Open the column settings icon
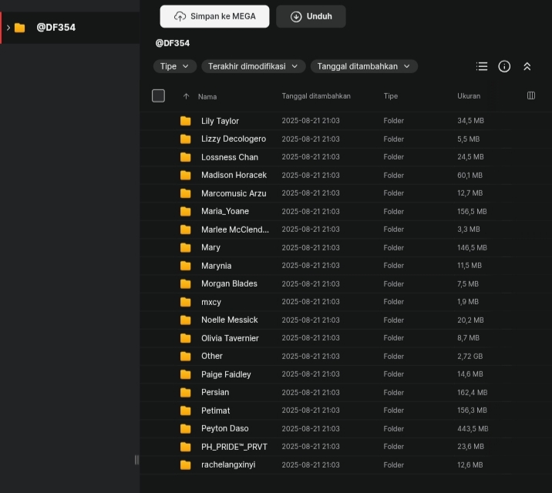Screen dimensions: 552x493 (531, 96)
